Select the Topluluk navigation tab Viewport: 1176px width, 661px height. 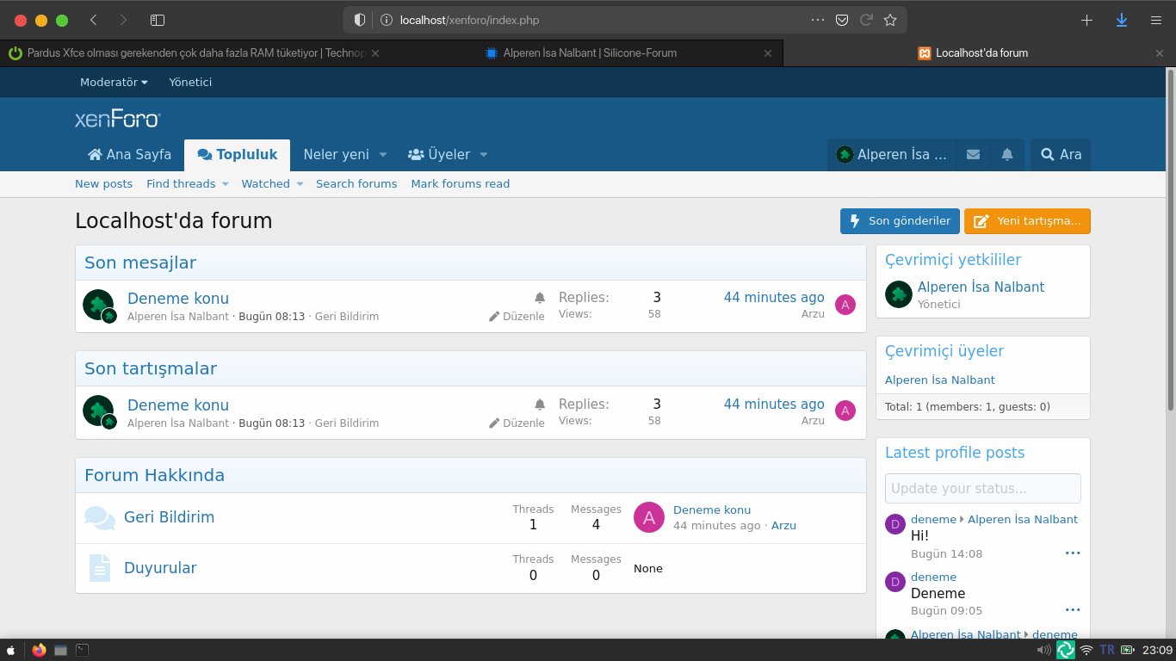point(237,155)
